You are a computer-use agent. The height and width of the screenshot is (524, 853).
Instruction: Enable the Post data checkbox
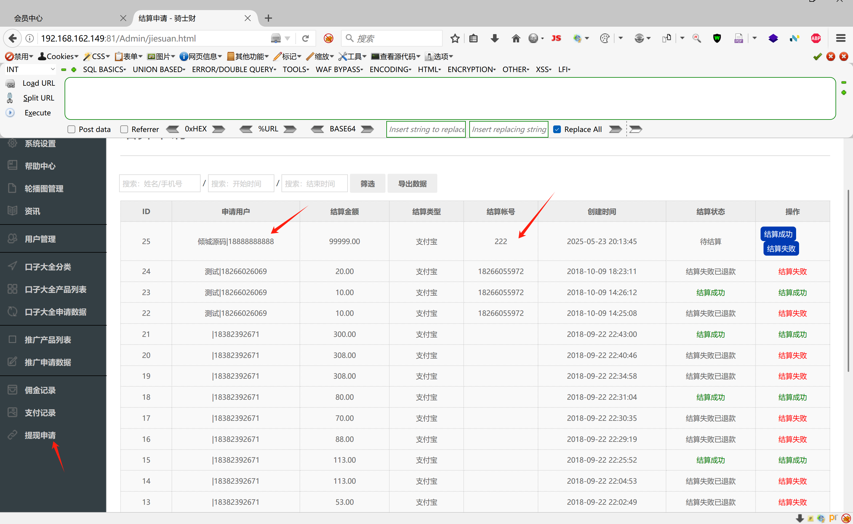pos(71,129)
